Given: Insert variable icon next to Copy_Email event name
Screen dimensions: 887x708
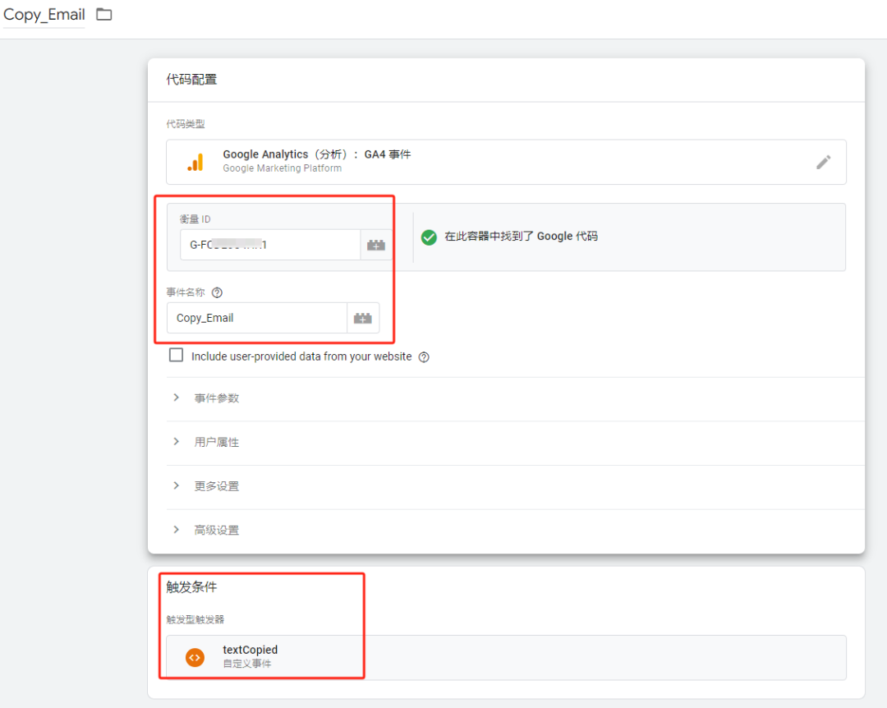Looking at the screenshot, I should 363,318.
